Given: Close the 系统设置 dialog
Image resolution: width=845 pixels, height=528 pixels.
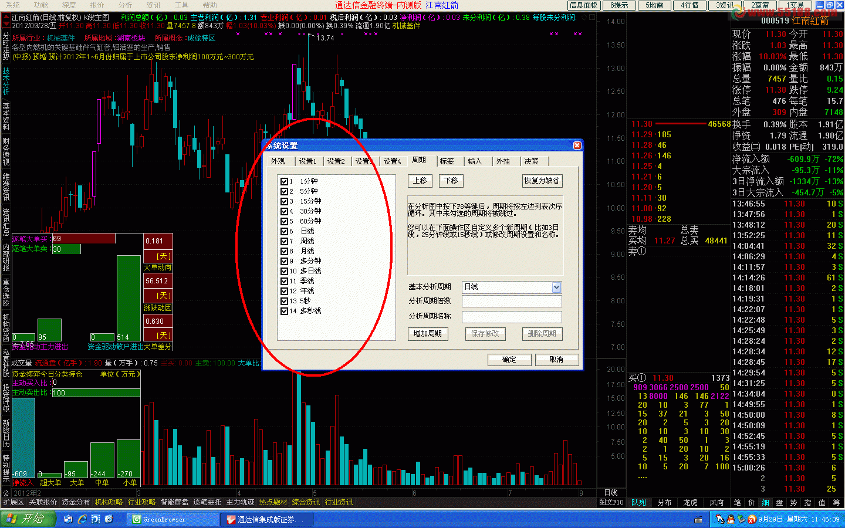Looking at the screenshot, I should (577, 145).
